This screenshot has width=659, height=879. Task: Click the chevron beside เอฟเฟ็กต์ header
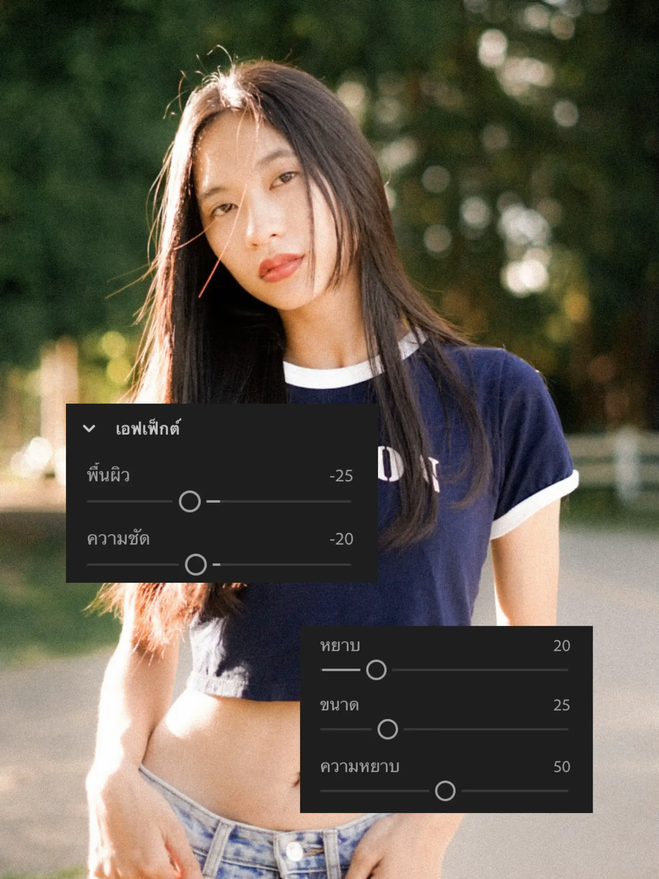tap(89, 428)
